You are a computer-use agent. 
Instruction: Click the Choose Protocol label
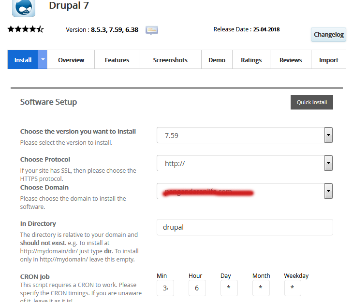pyautogui.click(x=45, y=159)
